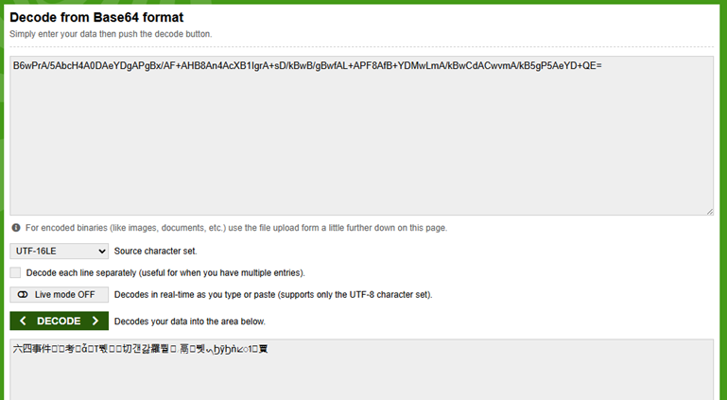
Task: Click the 'Decodes in real-time' description text
Action: tap(273, 294)
